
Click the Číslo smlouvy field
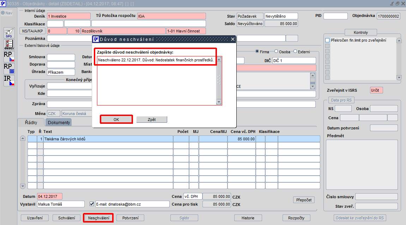pos(376,196)
